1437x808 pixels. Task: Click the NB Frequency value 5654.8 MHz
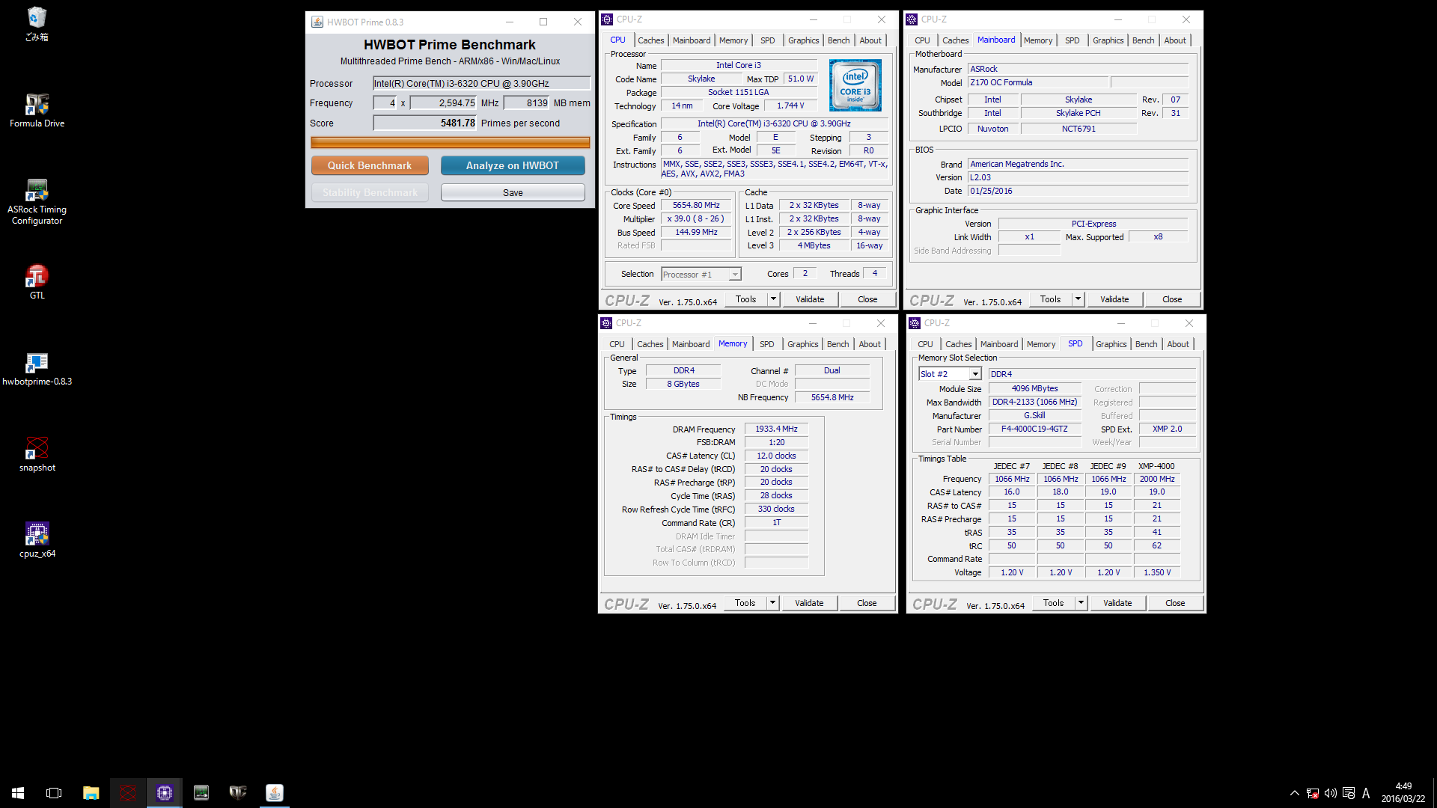832,397
